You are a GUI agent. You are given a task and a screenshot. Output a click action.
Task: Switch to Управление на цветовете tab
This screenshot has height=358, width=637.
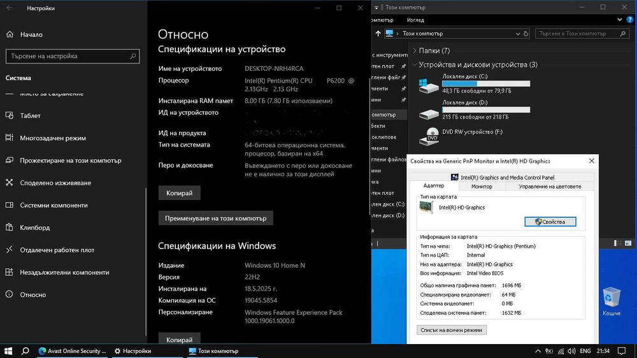(x=550, y=187)
